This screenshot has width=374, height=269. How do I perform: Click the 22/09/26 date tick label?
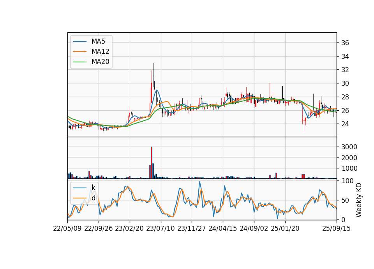[99, 228]
